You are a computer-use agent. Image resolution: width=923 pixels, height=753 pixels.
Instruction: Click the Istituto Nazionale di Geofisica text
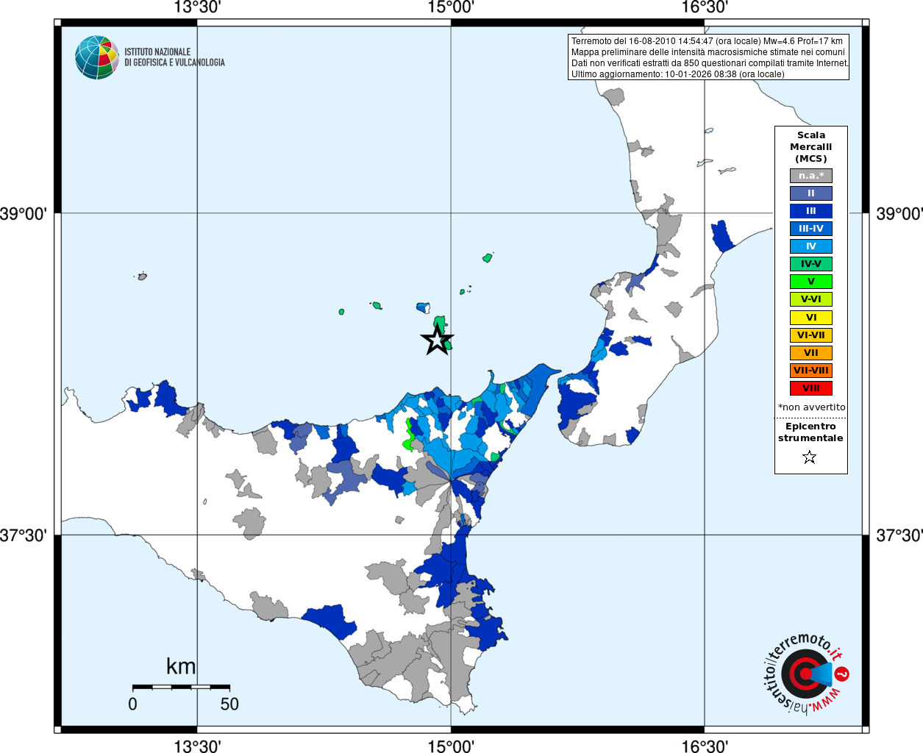tap(174, 57)
